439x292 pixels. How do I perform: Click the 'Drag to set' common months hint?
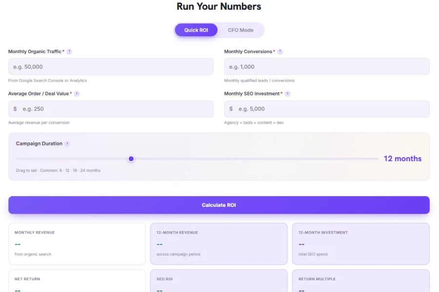(x=58, y=170)
